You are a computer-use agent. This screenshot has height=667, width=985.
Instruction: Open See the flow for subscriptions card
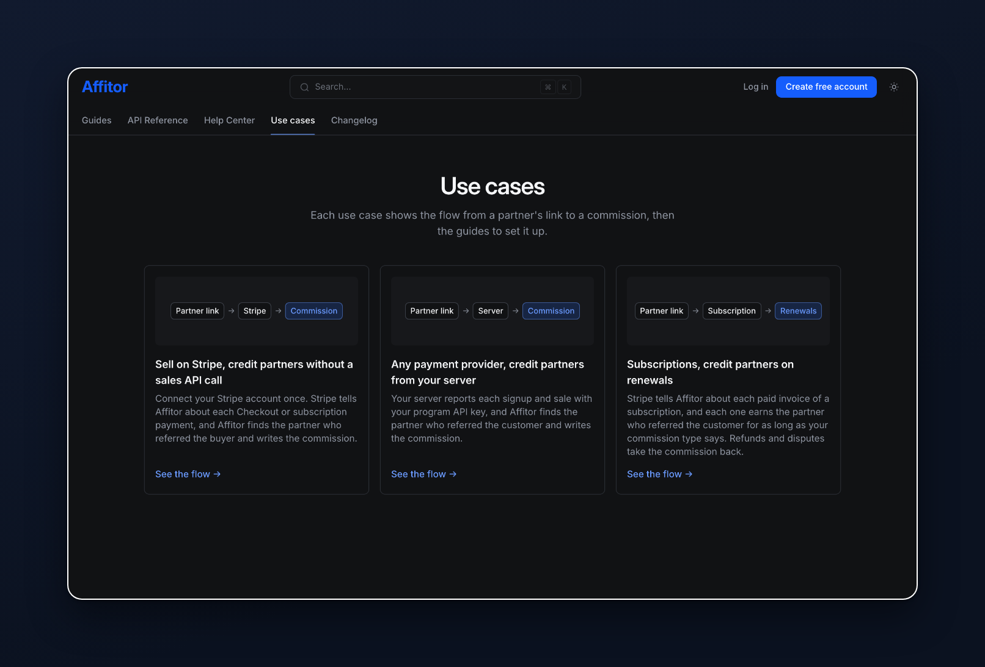click(x=659, y=474)
